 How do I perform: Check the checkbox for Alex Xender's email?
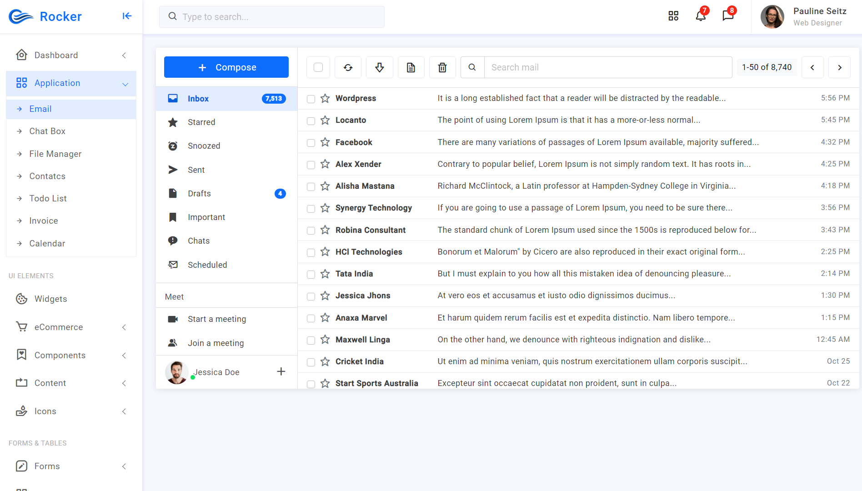[311, 165]
